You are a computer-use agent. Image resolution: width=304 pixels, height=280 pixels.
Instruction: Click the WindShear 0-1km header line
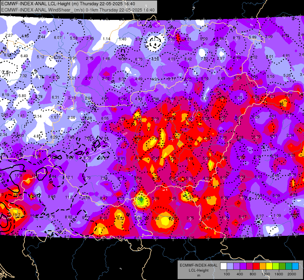[x=78, y=10]
